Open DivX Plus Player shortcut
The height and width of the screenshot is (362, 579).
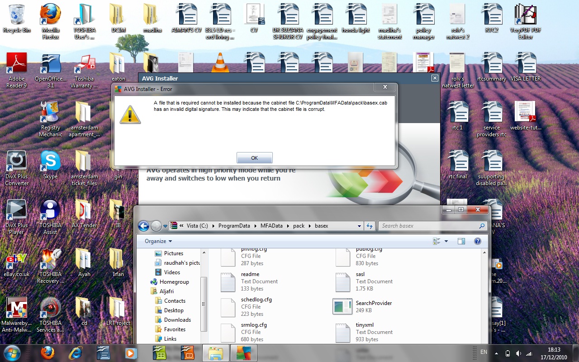pyautogui.click(x=17, y=217)
